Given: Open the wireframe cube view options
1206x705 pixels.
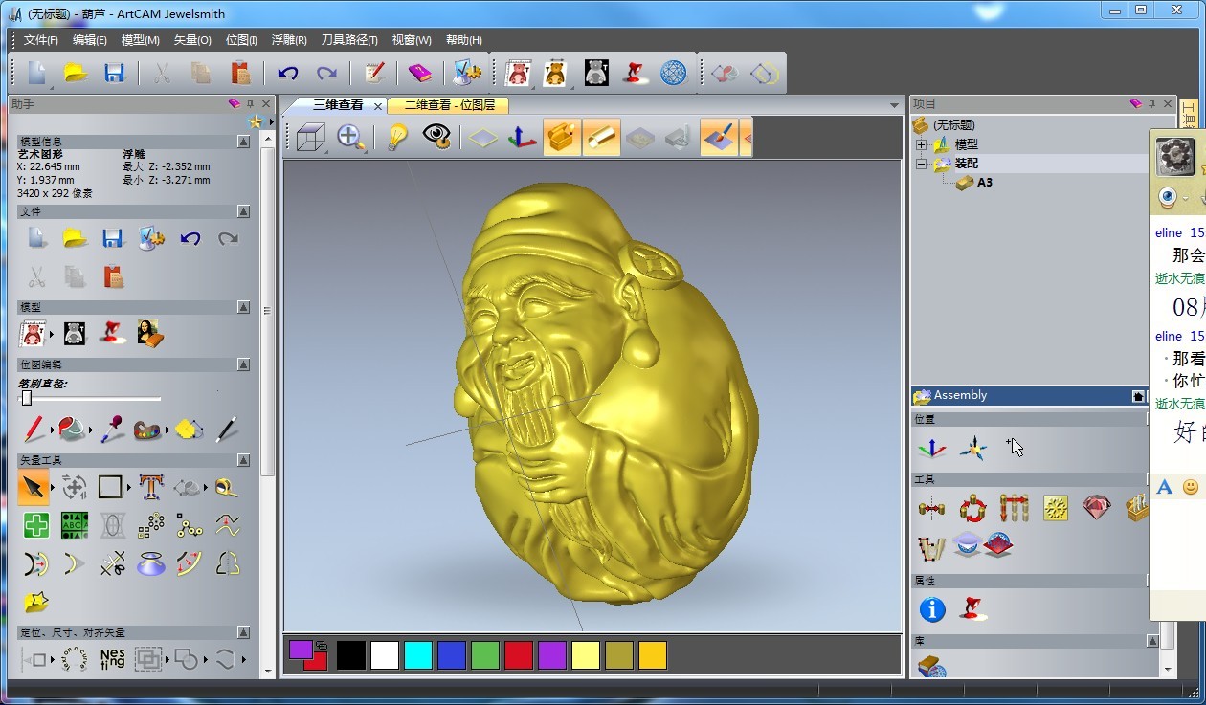Looking at the screenshot, I should 310,138.
